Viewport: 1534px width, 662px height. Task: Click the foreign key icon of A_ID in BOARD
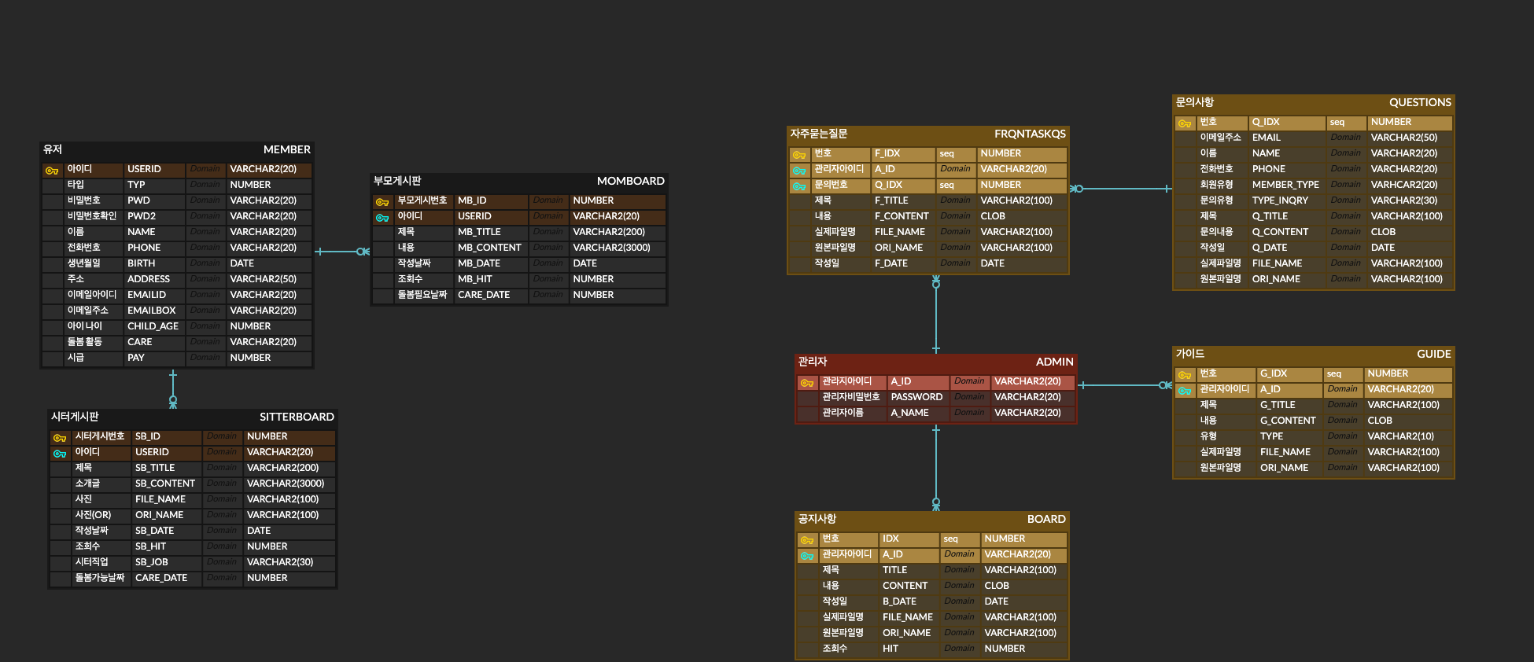coord(807,555)
